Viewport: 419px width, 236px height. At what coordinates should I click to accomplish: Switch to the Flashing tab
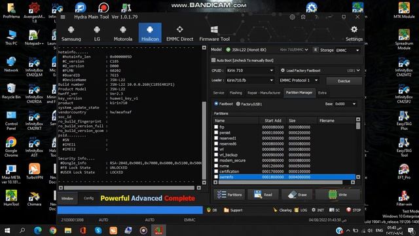point(236,93)
